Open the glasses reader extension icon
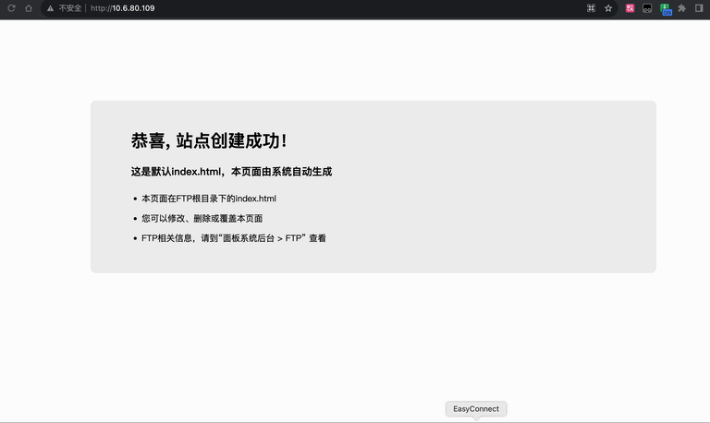This screenshot has height=423, width=710. coord(647,8)
